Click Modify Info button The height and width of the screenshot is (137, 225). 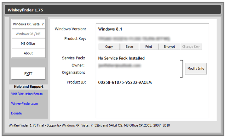pos(196,68)
